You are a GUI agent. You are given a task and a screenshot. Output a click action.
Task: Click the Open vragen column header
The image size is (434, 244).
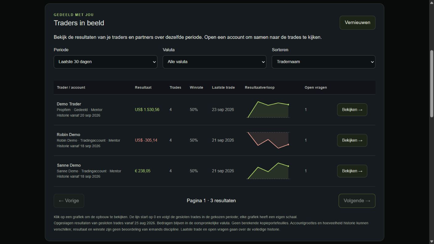316,88
